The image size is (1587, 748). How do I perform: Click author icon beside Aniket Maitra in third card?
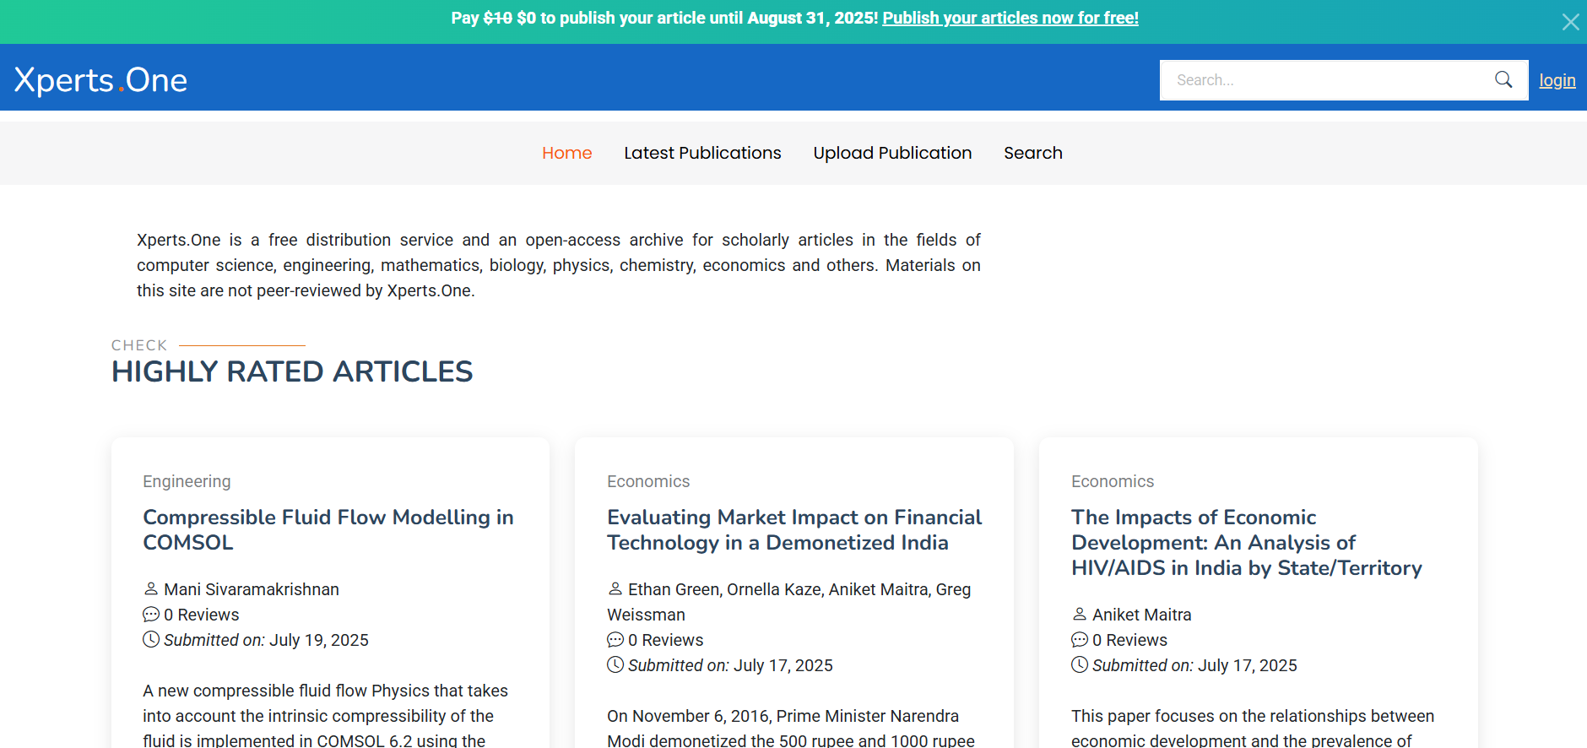pyautogui.click(x=1080, y=614)
